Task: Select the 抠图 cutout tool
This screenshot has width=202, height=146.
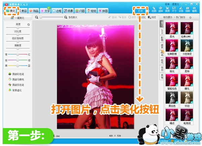Action: [154, 9]
